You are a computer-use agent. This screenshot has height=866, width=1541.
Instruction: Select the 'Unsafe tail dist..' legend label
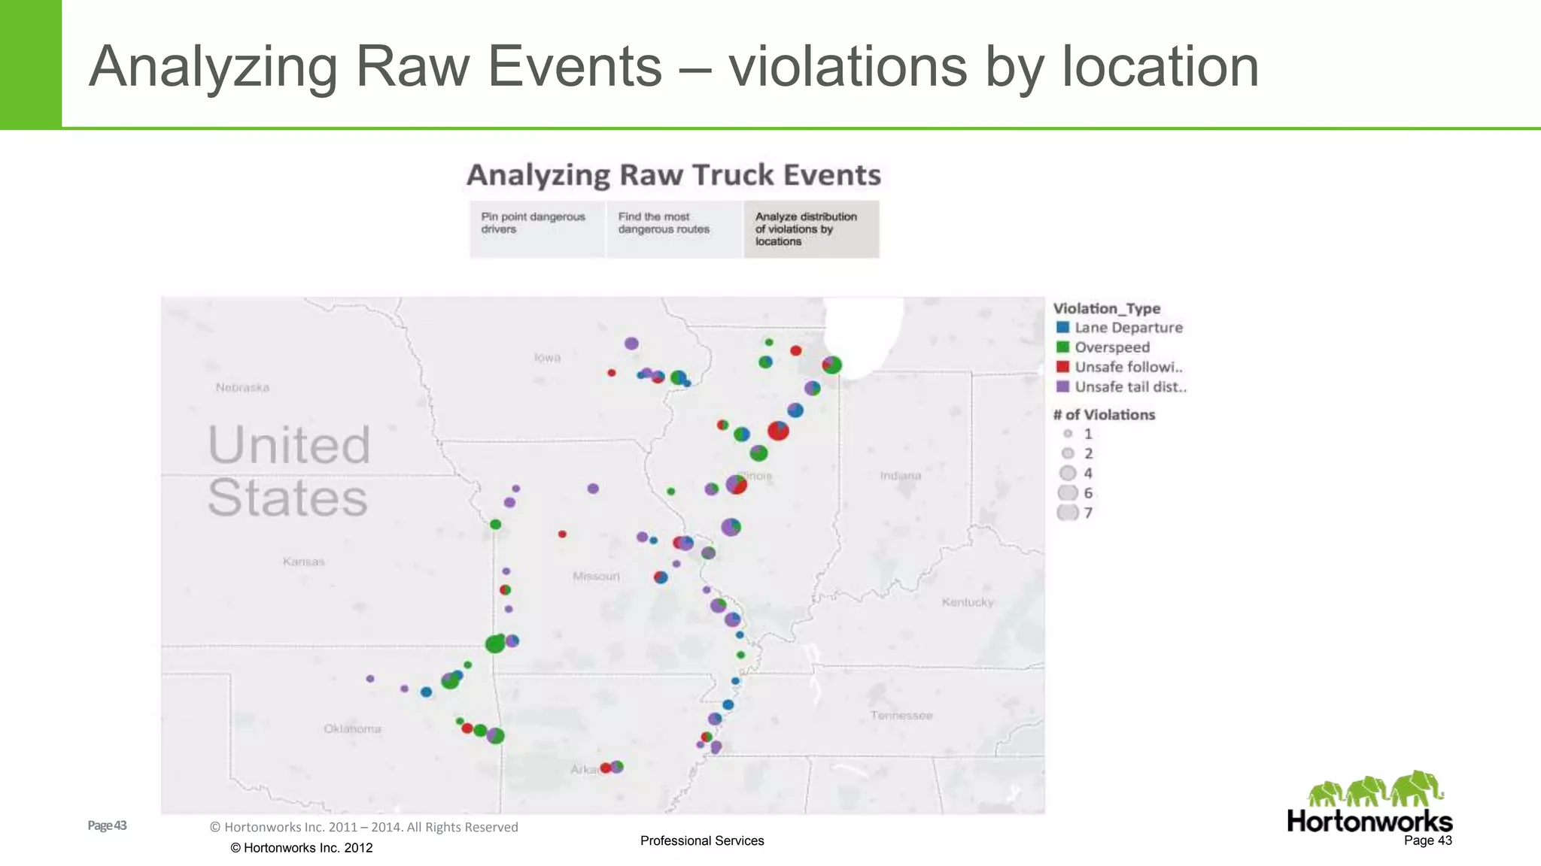tap(1131, 386)
